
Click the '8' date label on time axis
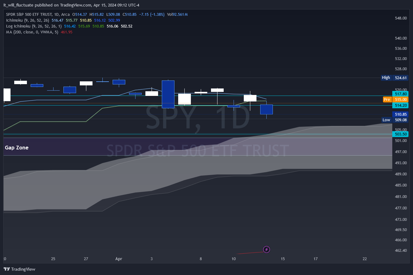click(x=201, y=259)
